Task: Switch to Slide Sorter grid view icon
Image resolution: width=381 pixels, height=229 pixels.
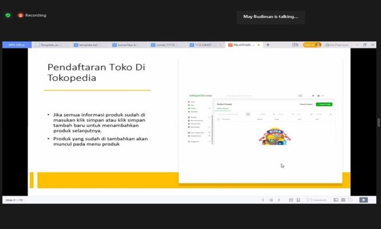Action: tap(343, 200)
